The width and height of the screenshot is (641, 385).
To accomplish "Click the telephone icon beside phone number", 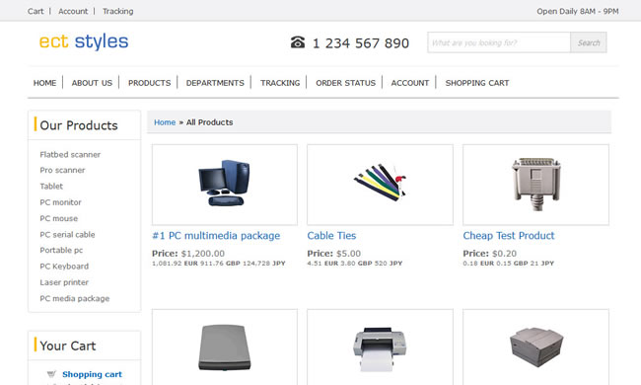I will coord(298,42).
